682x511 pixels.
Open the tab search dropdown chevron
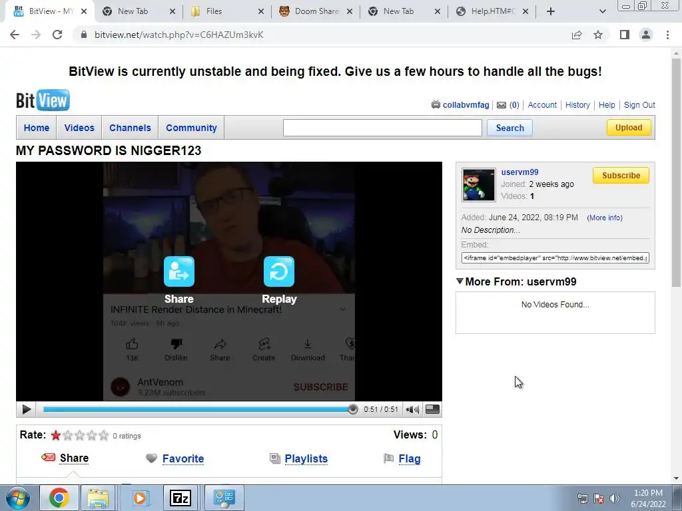[x=602, y=12]
